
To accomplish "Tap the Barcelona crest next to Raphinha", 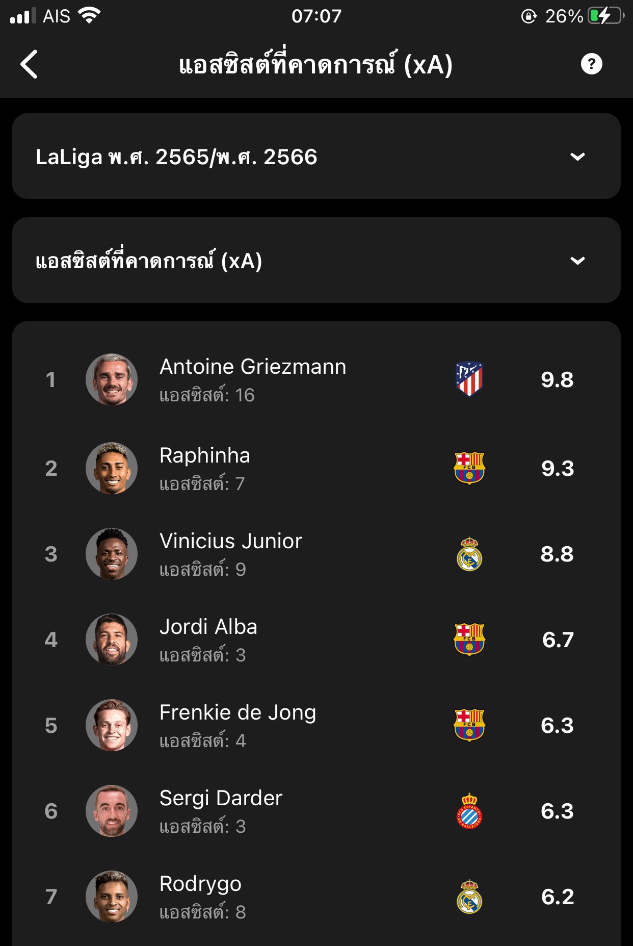I will (469, 468).
